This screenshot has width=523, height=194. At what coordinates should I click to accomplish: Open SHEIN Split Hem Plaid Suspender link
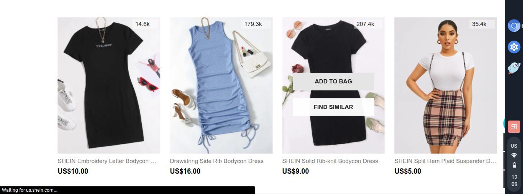pos(445,161)
